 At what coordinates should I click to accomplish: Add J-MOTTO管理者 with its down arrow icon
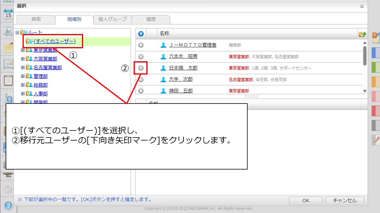[141, 45]
